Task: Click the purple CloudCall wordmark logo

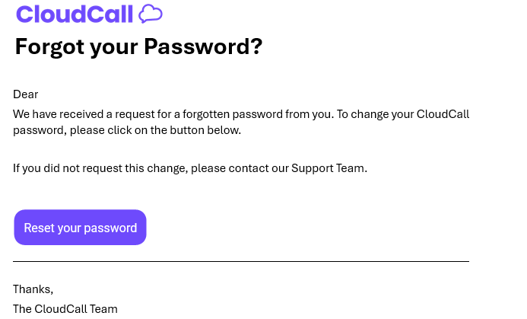Action: coord(75,14)
